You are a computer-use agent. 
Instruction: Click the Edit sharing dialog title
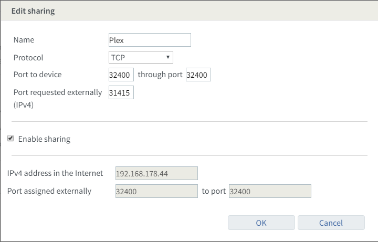(33, 10)
